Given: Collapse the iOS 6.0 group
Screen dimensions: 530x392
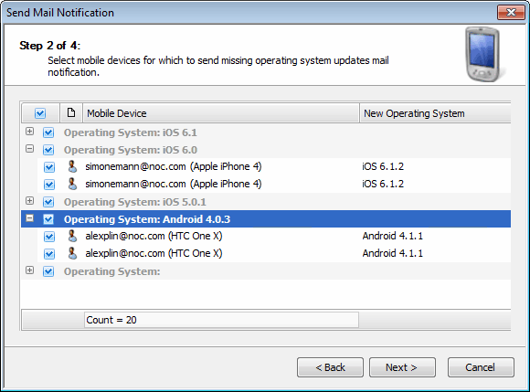Looking at the screenshot, I should pos(30,149).
